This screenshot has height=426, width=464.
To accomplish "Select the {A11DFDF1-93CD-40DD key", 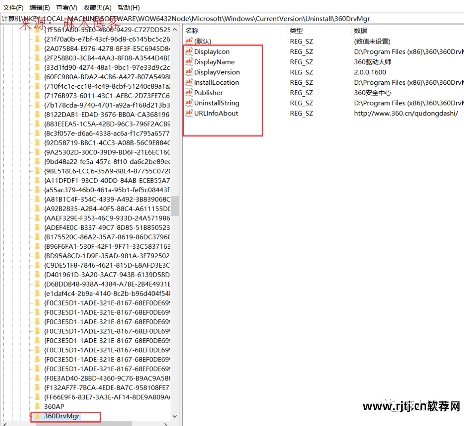I will (x=107, y=181).
